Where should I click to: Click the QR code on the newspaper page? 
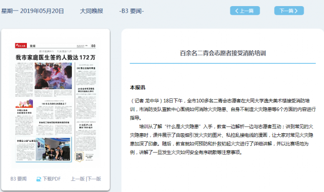click(x=79, y=156)
